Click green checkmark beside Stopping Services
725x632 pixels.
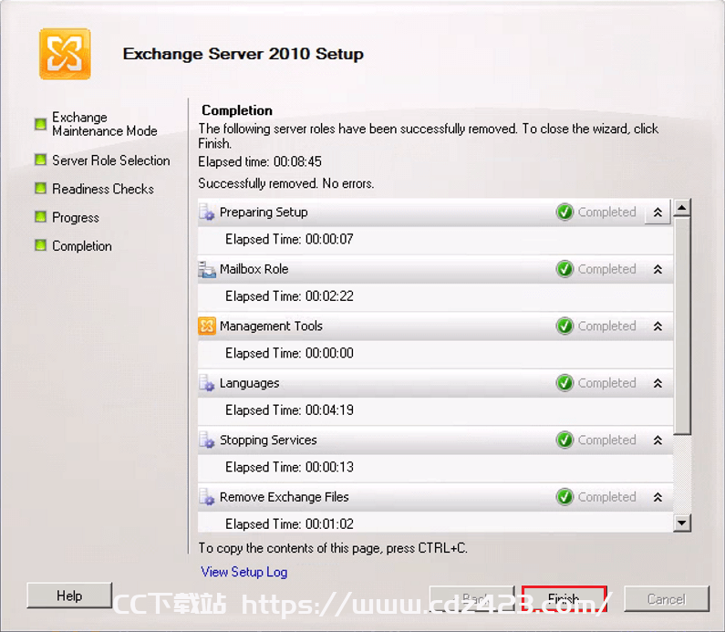tap(564, 440)
